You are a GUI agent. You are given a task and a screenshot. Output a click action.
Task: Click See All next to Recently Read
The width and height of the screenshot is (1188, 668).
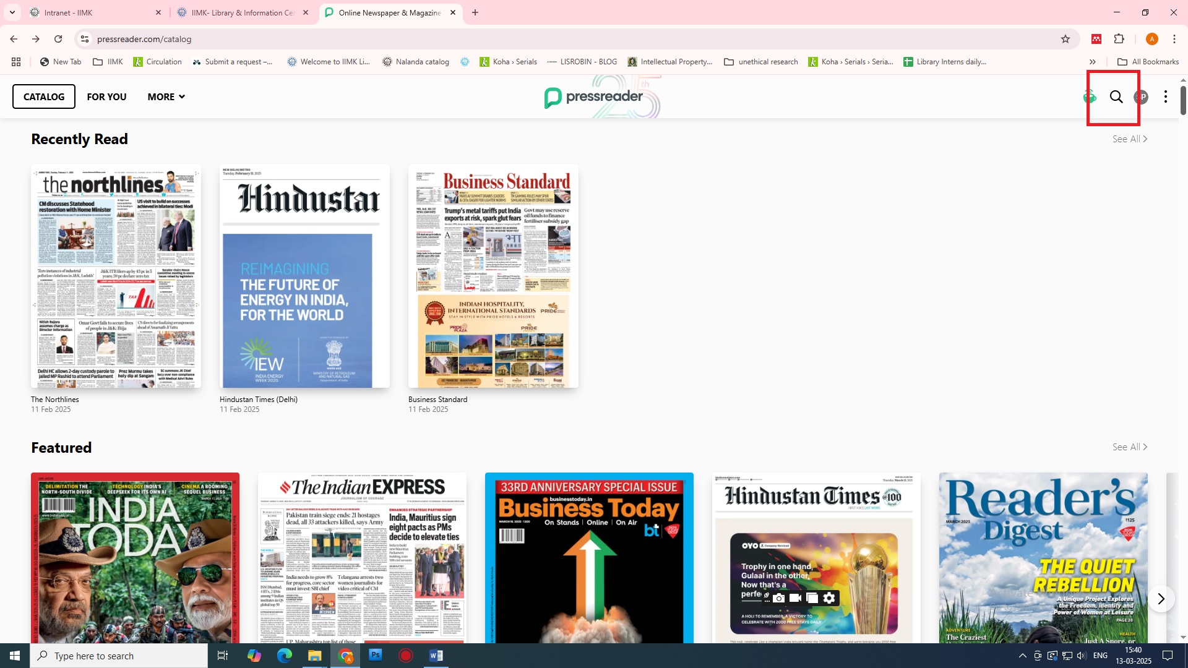pyautogui.click(x=1129, y=139)
